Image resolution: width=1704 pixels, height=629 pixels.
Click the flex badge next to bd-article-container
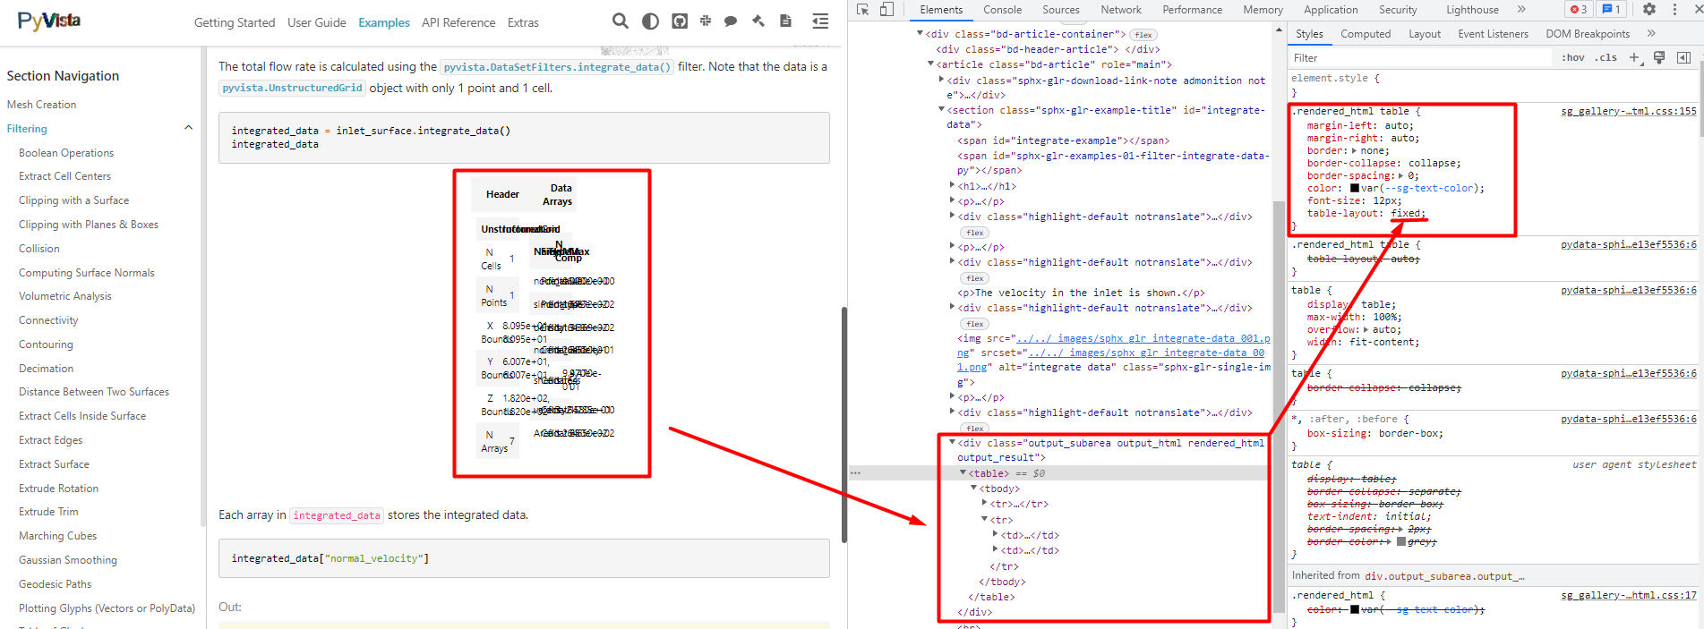(x=1143, y=35)
